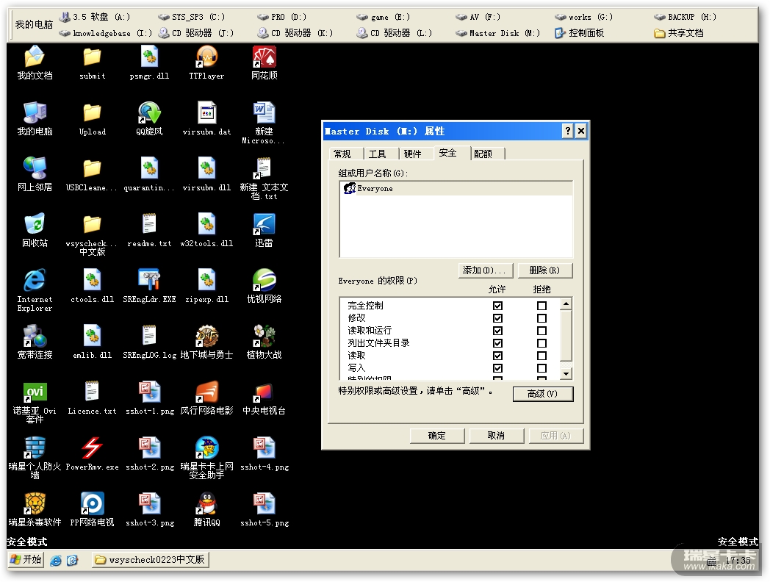Check the deny box for 修改
This screenshot has height=582, width=770.
tap(541, 318)
